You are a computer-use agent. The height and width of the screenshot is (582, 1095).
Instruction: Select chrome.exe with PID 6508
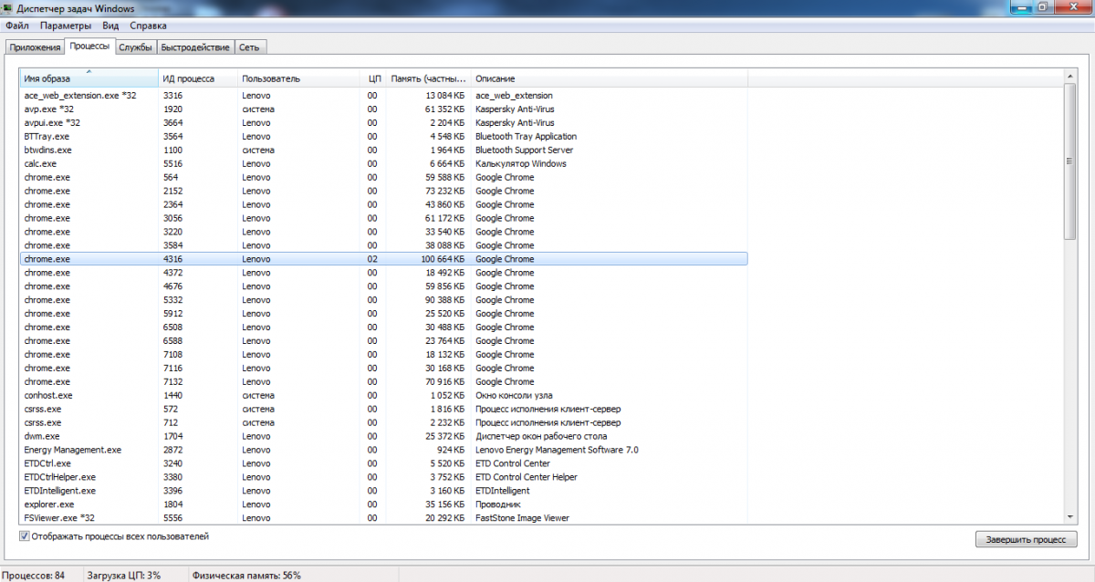383,327
